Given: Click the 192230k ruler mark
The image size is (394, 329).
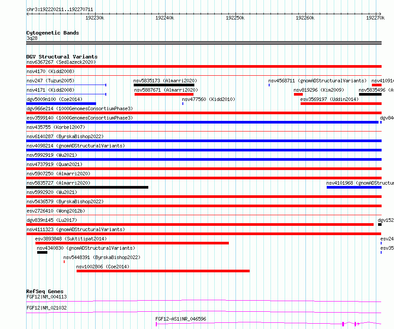Looking at the screenshot, I should [95, 18].
